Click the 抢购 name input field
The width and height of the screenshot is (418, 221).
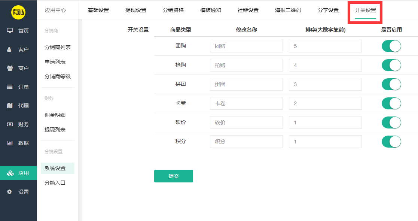(x=246, y=65)
